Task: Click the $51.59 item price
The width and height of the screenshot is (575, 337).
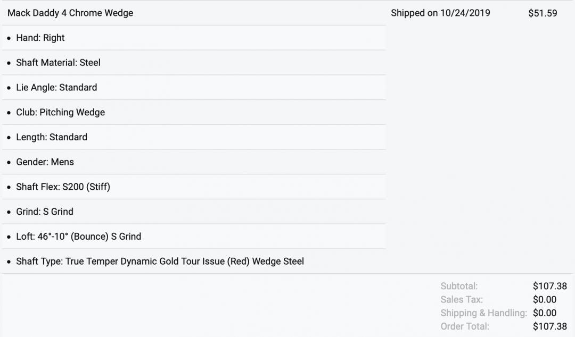Action: pyautogui.click(x=543, y=13)
